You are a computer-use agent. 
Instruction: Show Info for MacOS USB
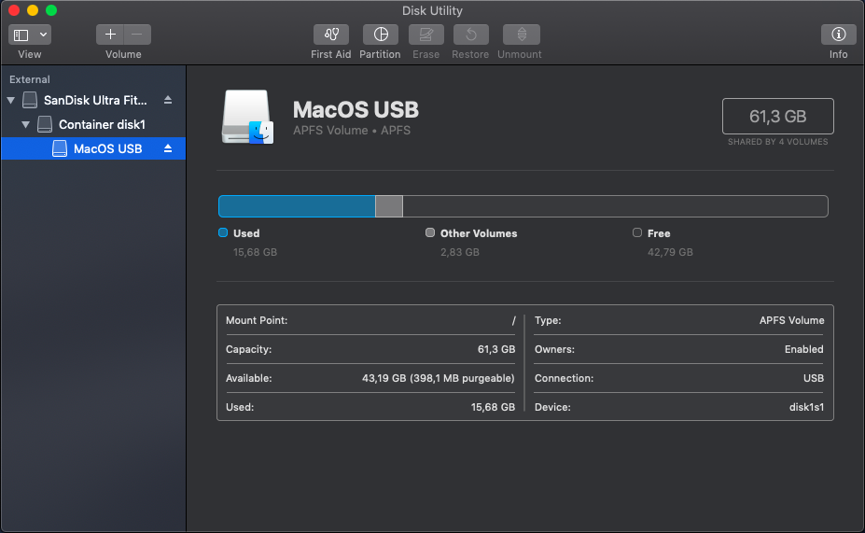(838, 35)
